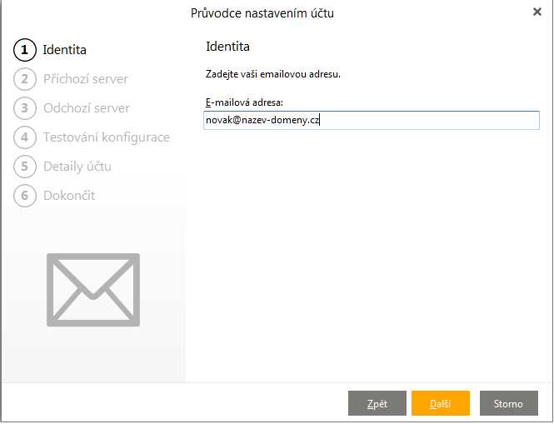Click the step 6 circle icon
The image size is (554, 424).
25,196
